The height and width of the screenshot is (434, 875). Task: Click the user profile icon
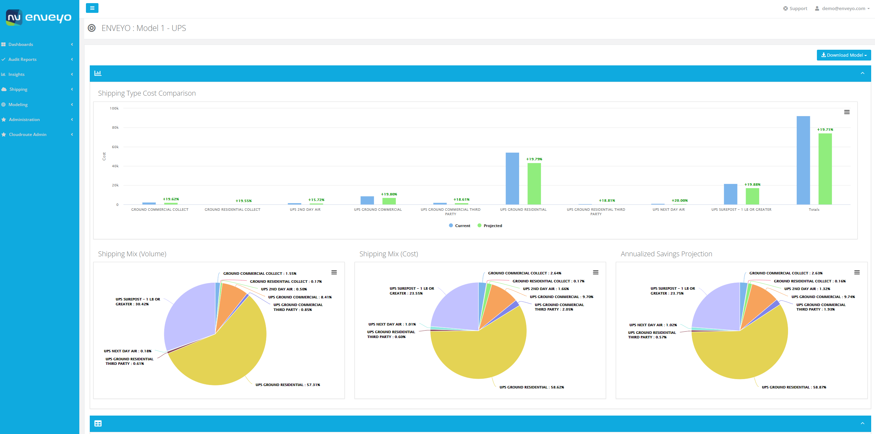pos(817,8)
